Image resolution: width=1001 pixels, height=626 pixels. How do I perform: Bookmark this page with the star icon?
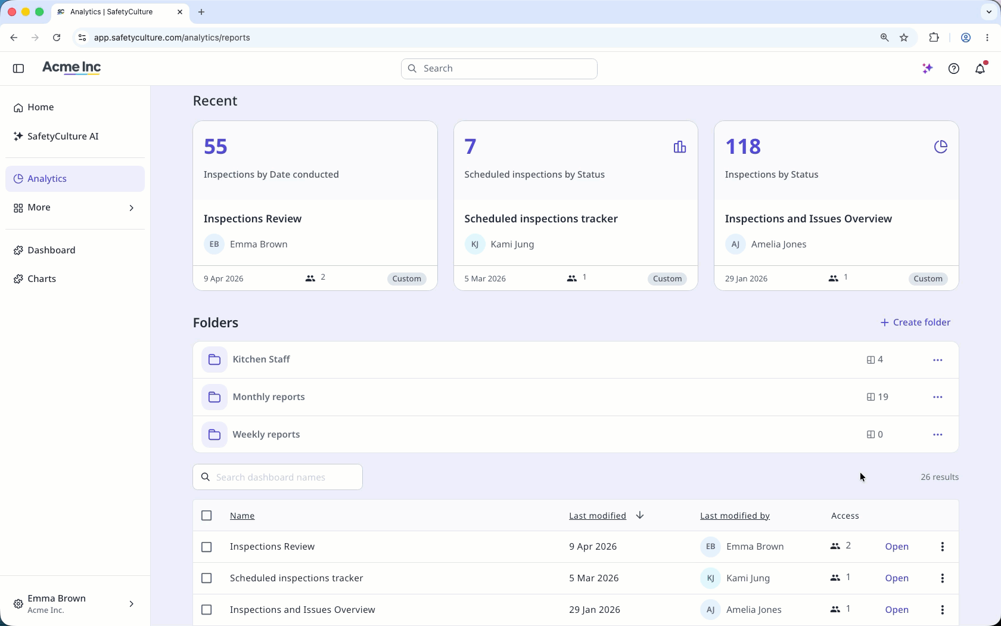click(x=904, y=38)
